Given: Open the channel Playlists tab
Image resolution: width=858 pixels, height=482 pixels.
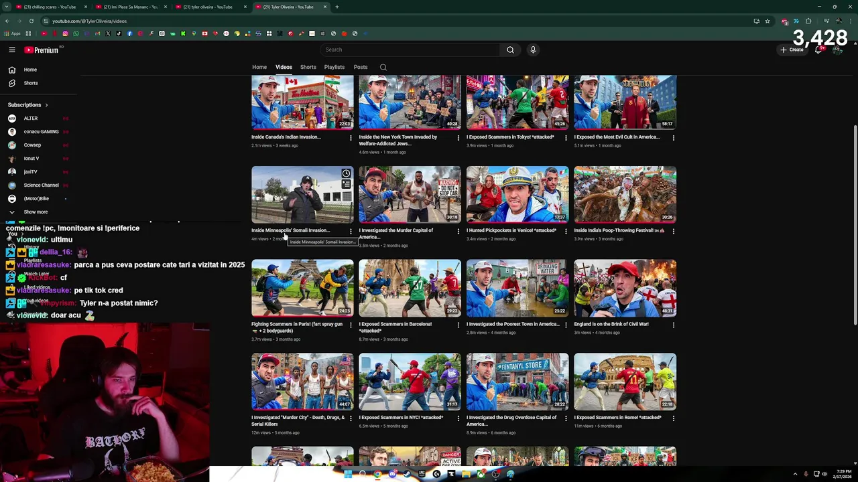Looking at the screenshot, I should [334, 67].
